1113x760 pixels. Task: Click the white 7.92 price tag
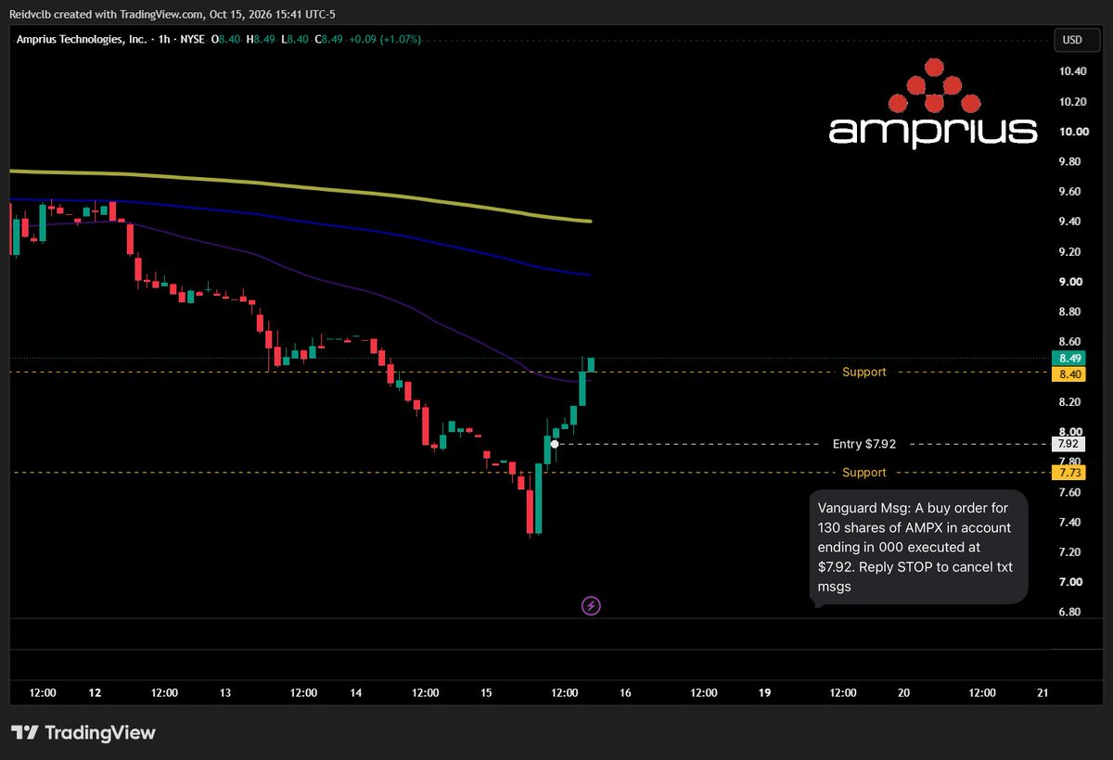click(x=1067, y=444)
